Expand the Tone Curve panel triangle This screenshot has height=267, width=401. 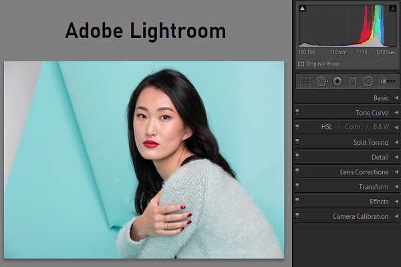tap(396, 113)
